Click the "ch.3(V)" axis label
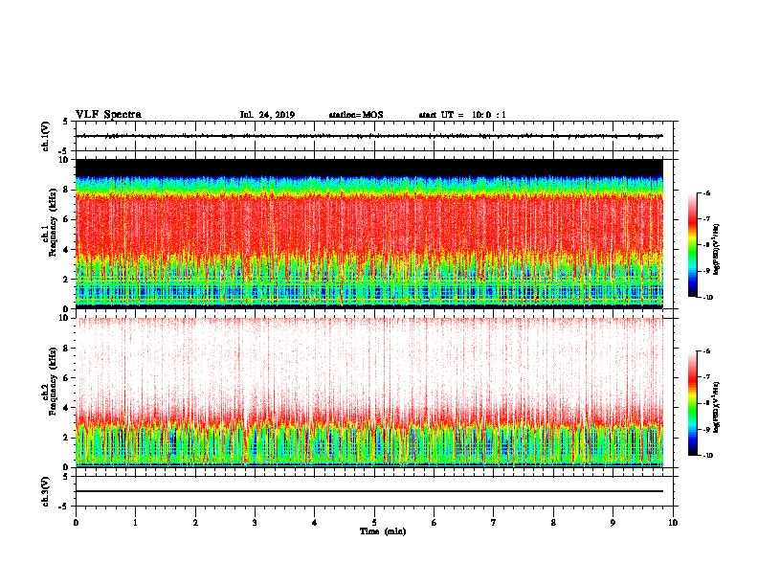Image resolution: width=758 pixels, height=586 pixels. (45, 491)
